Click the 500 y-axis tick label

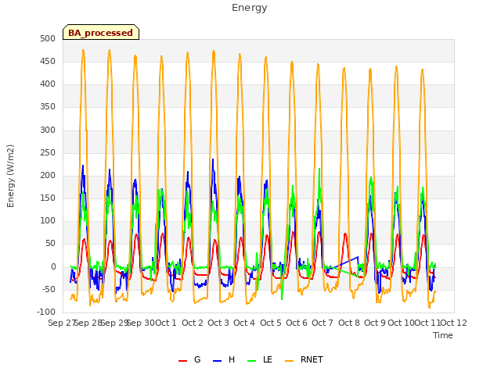(48, 38)
